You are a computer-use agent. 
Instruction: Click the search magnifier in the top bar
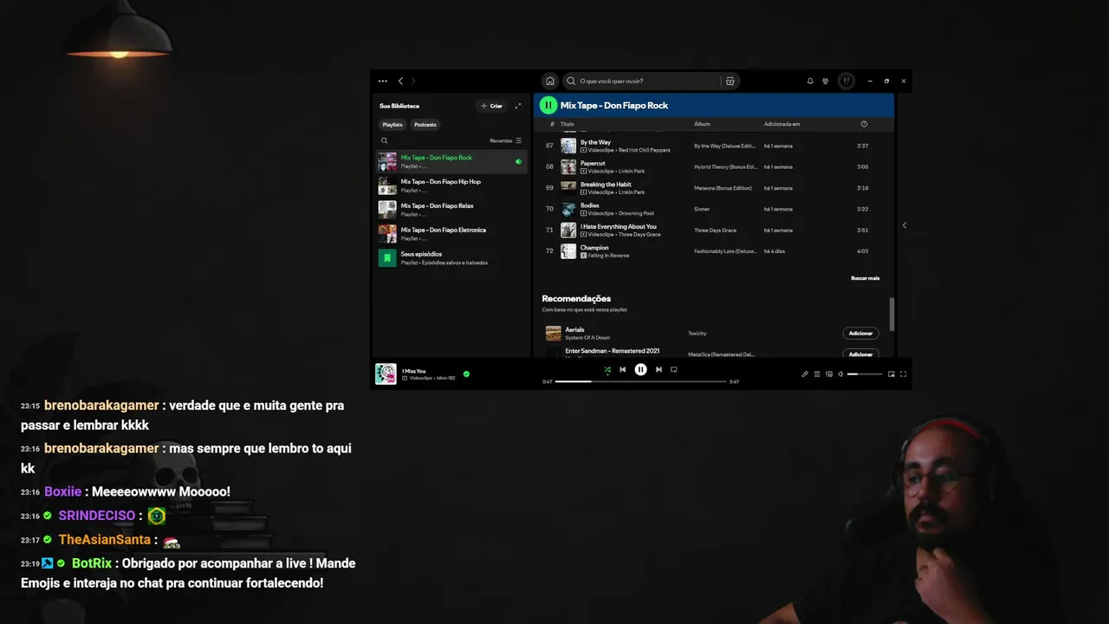(572, 81)
